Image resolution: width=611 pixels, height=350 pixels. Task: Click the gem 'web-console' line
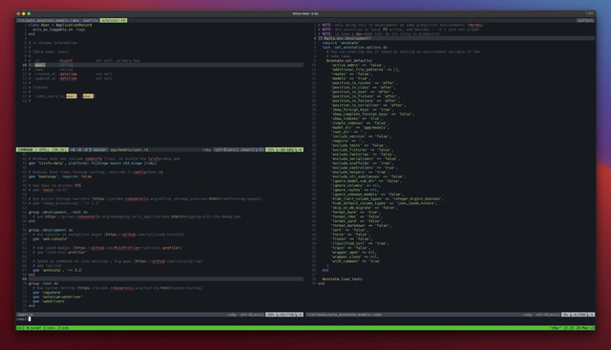coord(50,239)
